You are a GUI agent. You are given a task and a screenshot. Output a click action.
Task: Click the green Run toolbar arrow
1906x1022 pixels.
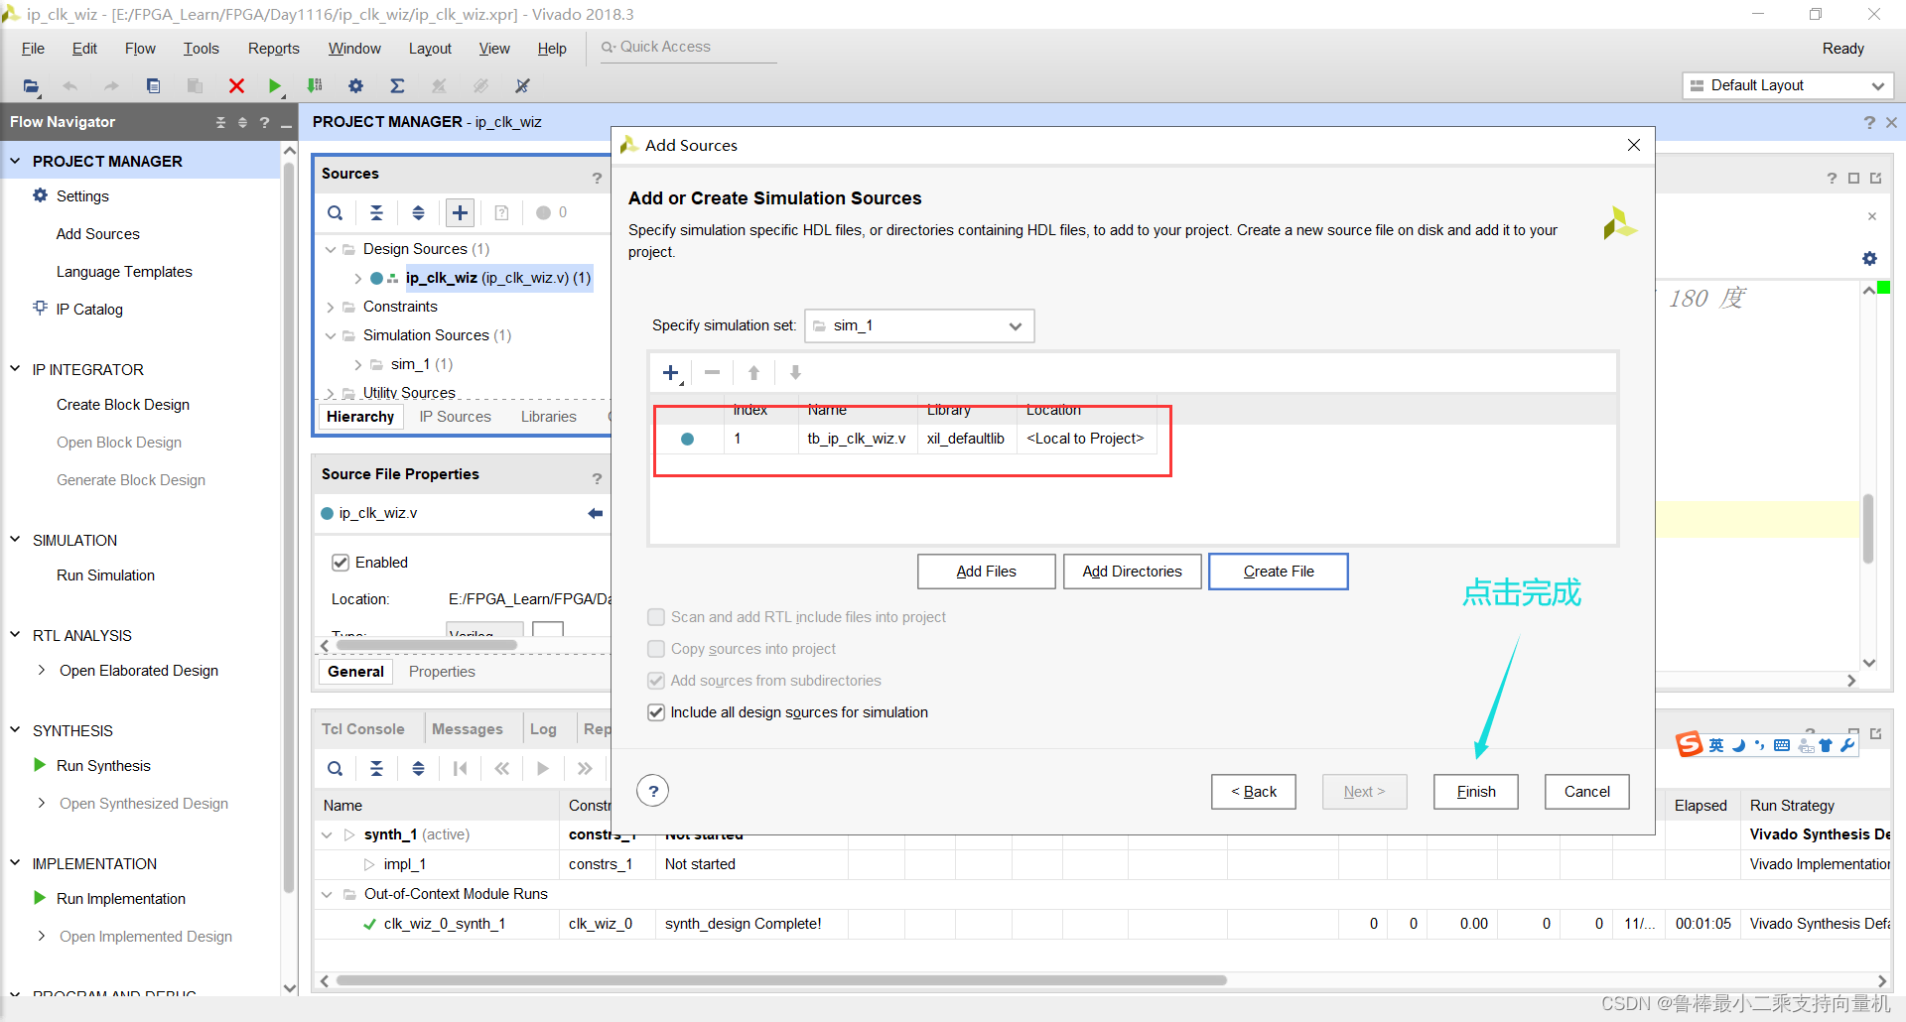click(275, 86)
